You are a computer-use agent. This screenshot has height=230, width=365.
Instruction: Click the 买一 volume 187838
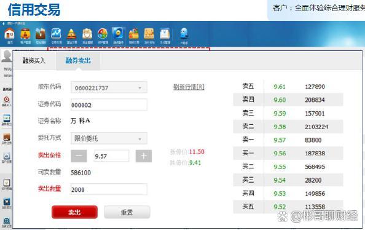315,153
